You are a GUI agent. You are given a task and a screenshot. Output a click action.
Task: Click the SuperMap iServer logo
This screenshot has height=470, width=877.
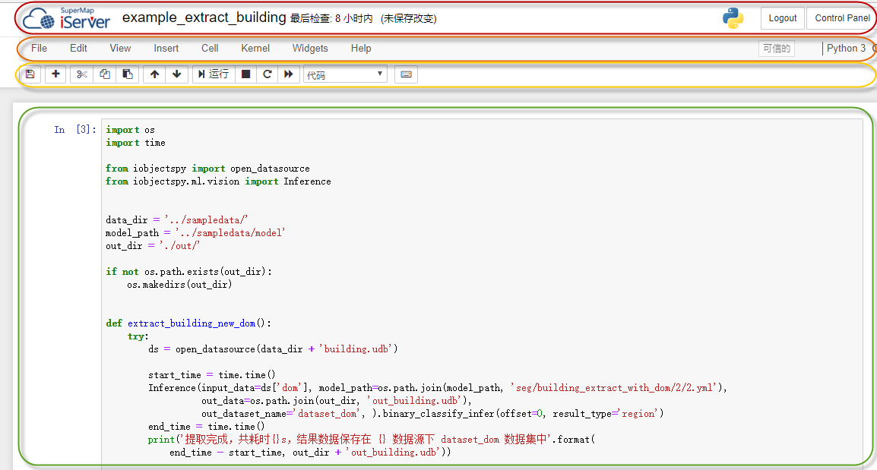67,19
